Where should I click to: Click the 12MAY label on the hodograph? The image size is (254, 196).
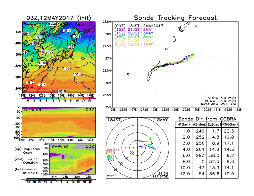[161, 120]
